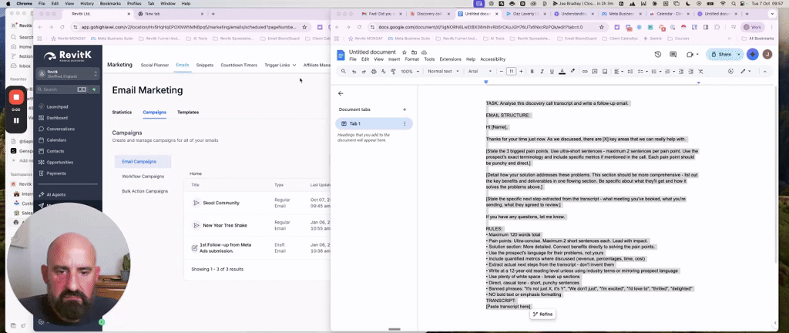Add a new document tab with plus

click(404, 109)
